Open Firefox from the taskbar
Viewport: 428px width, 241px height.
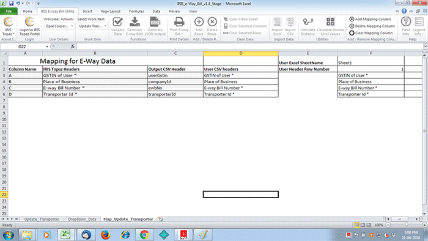pyautogui.click(x=106, y=234)
